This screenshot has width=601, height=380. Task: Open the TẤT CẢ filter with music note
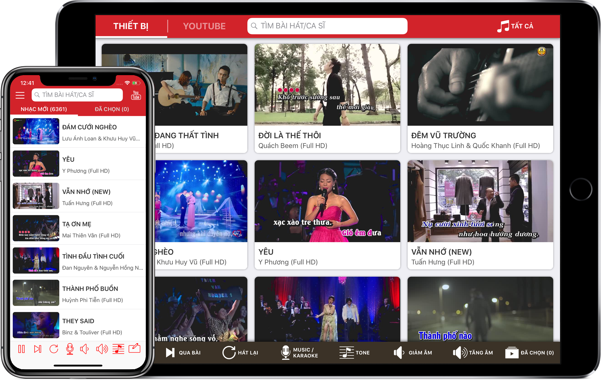pyautogui.click(x=515, y=26)
